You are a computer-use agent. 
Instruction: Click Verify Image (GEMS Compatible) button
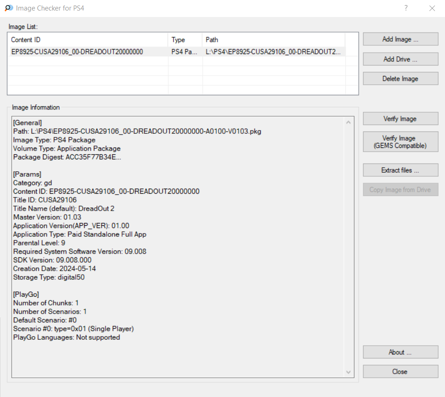(x=401, y=142)
